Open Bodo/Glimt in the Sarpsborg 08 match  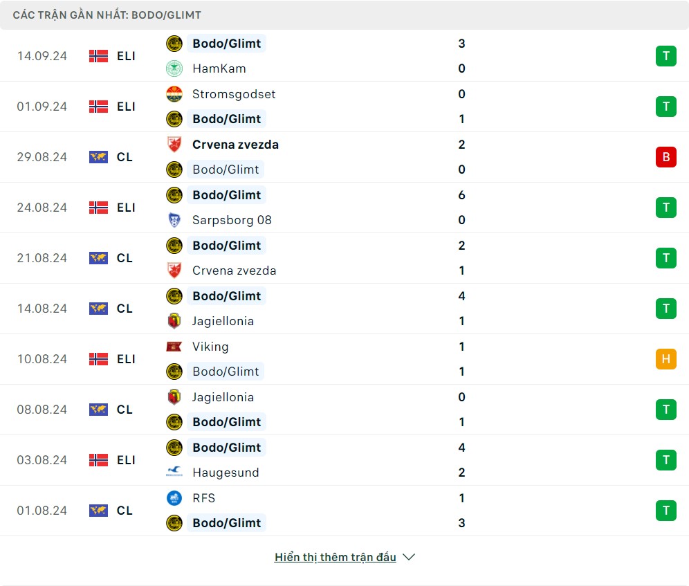click(226, 195)
